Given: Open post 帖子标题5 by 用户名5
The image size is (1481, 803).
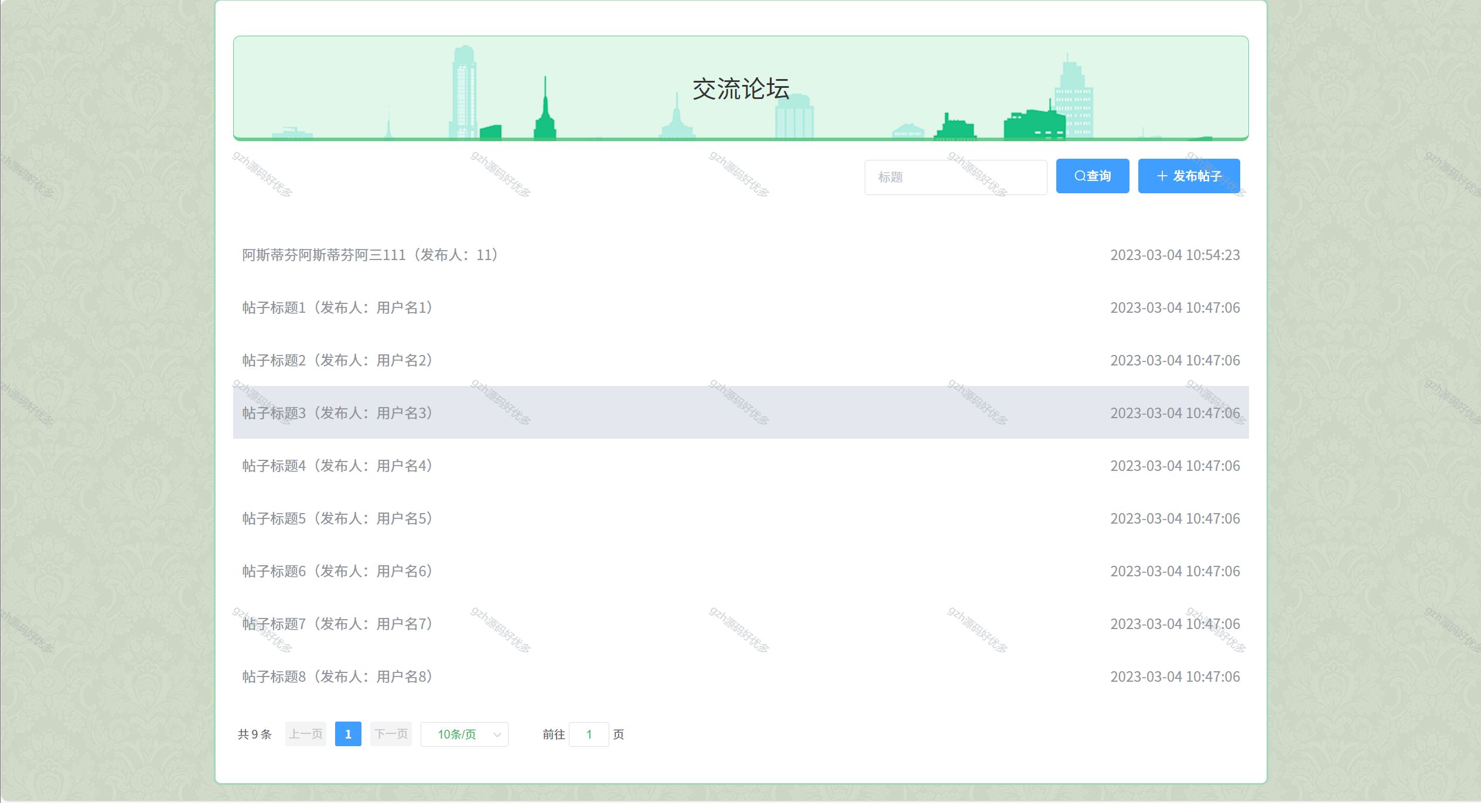Looking at the screenshot, I should [337, 519].
